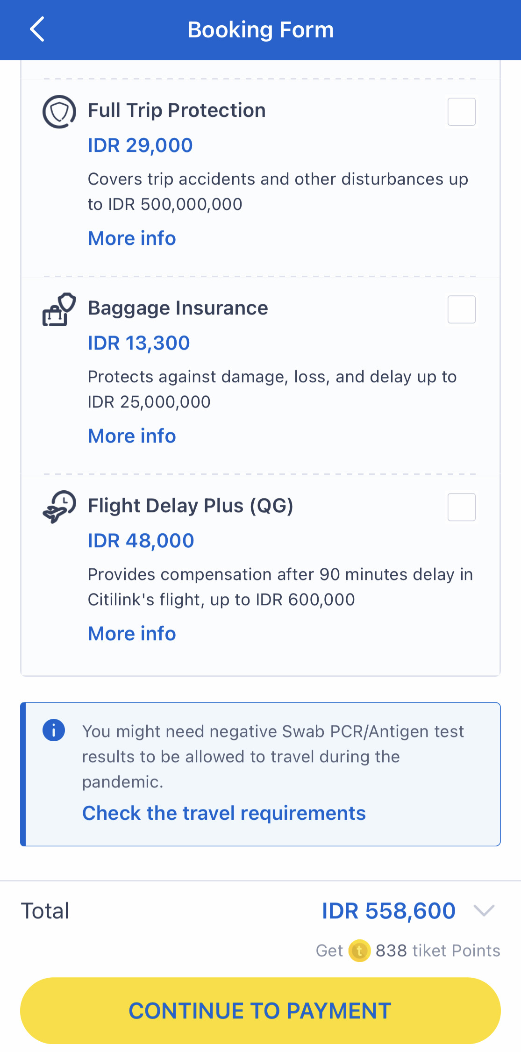This screenshot has width=521, height=1052.
Task: Tap the IDR 558,600 total amount
Action: pyautogui.click(x=389, y=911)
